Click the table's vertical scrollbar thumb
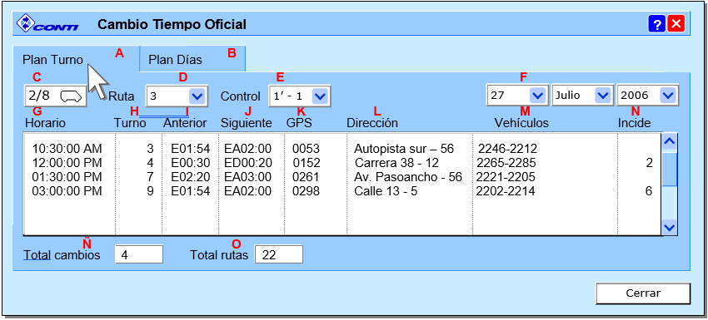The height and width of the screenshot is (320, 708). (x=669, y=169)
